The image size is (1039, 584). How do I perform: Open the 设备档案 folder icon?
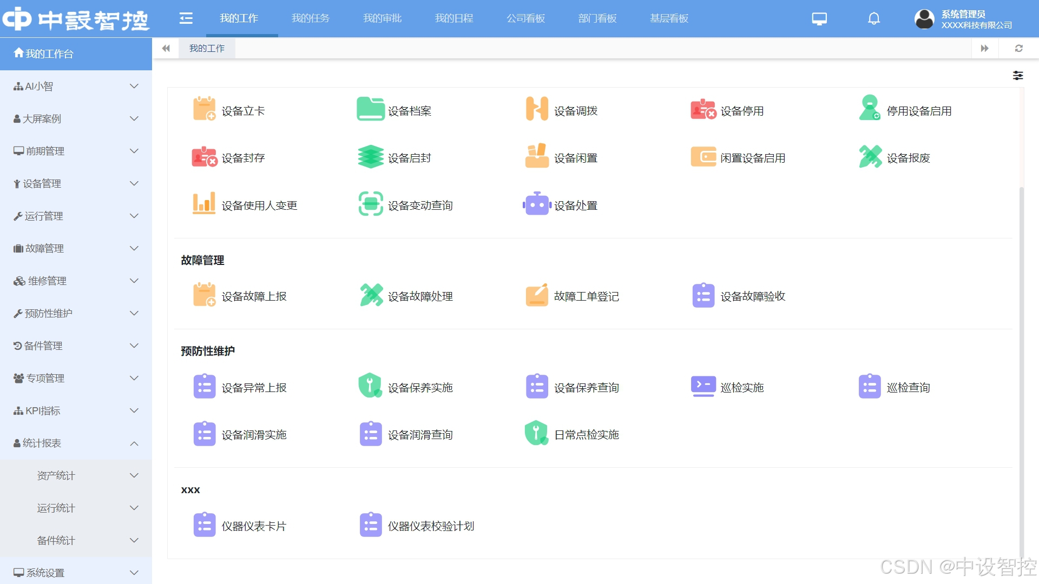click(370, 109)
